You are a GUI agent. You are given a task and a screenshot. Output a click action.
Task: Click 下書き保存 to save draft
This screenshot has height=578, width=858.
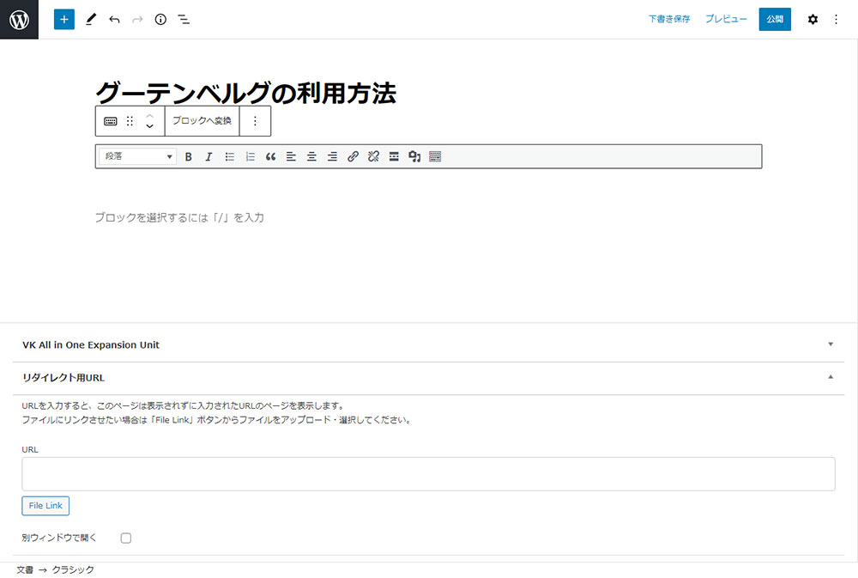pos(669,19)
